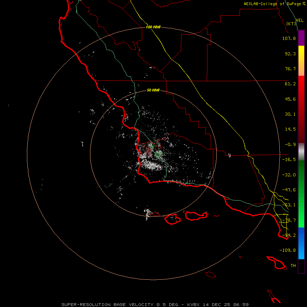Screen dimensions: 307x307
Task: Click the -63.1 scale value
Action: [289, 205]
